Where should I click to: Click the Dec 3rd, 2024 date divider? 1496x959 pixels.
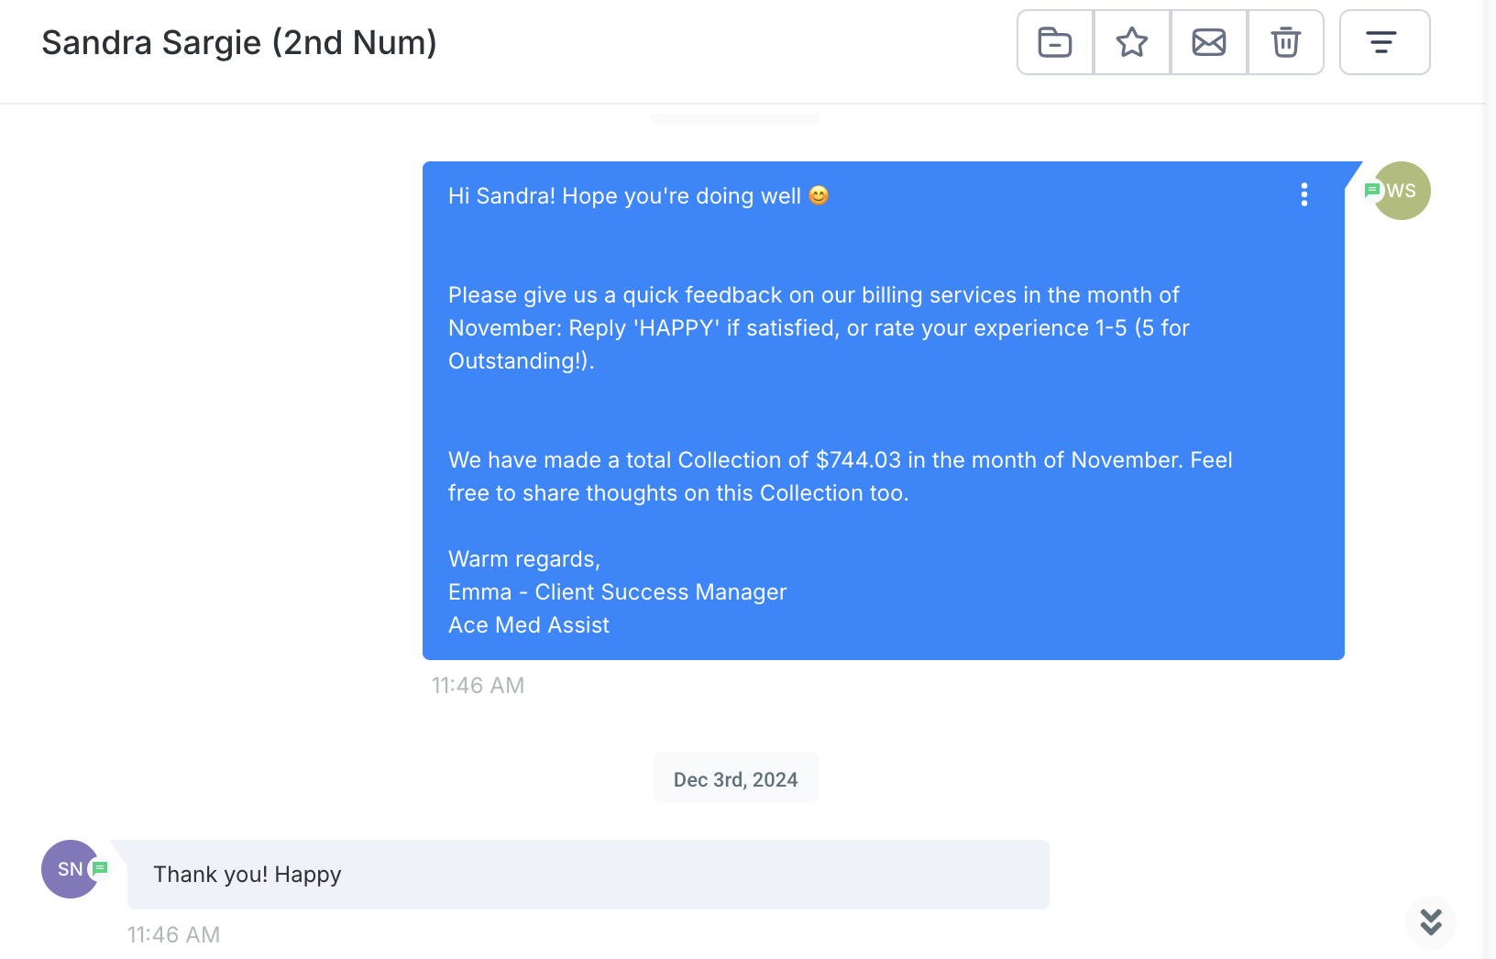(x=735, y=779)
